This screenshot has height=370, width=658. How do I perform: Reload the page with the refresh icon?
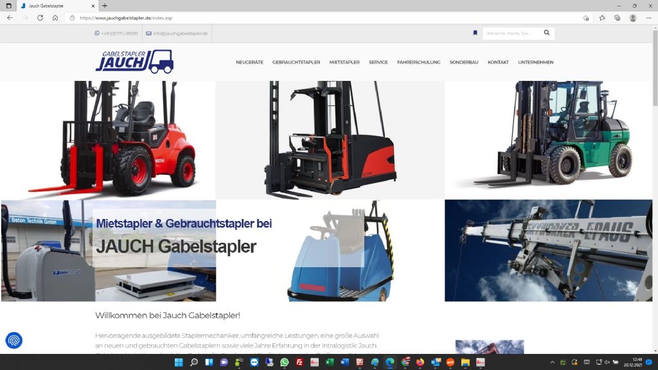(x=40, y=18)
